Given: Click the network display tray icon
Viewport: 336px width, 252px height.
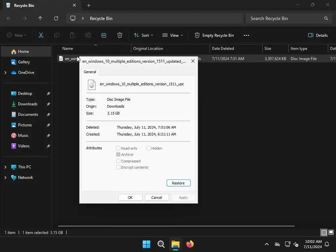Looking at the screenshot, I should [x=287, y=244].
